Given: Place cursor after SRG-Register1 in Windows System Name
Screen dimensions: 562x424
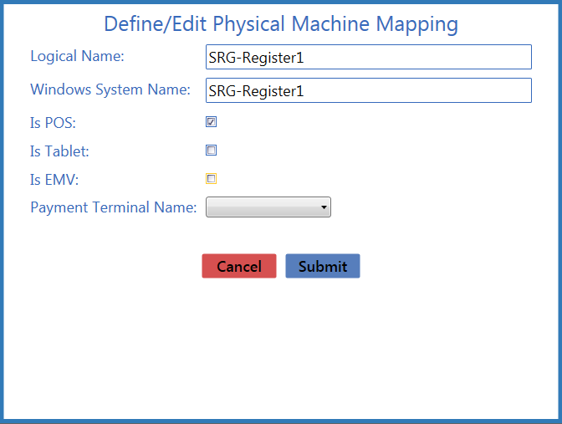Looking at the screenshot, I should 305,91.
